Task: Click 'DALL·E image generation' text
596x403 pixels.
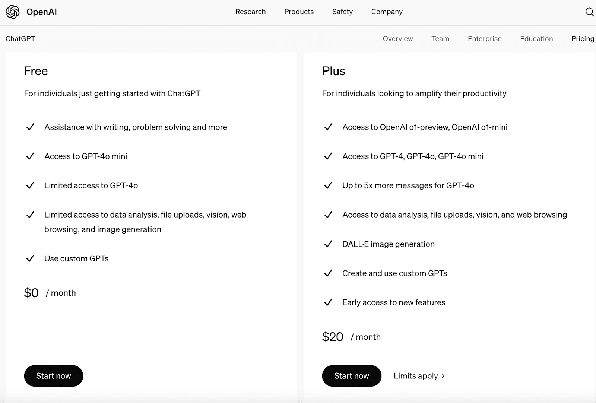Action: pos(389,244)
